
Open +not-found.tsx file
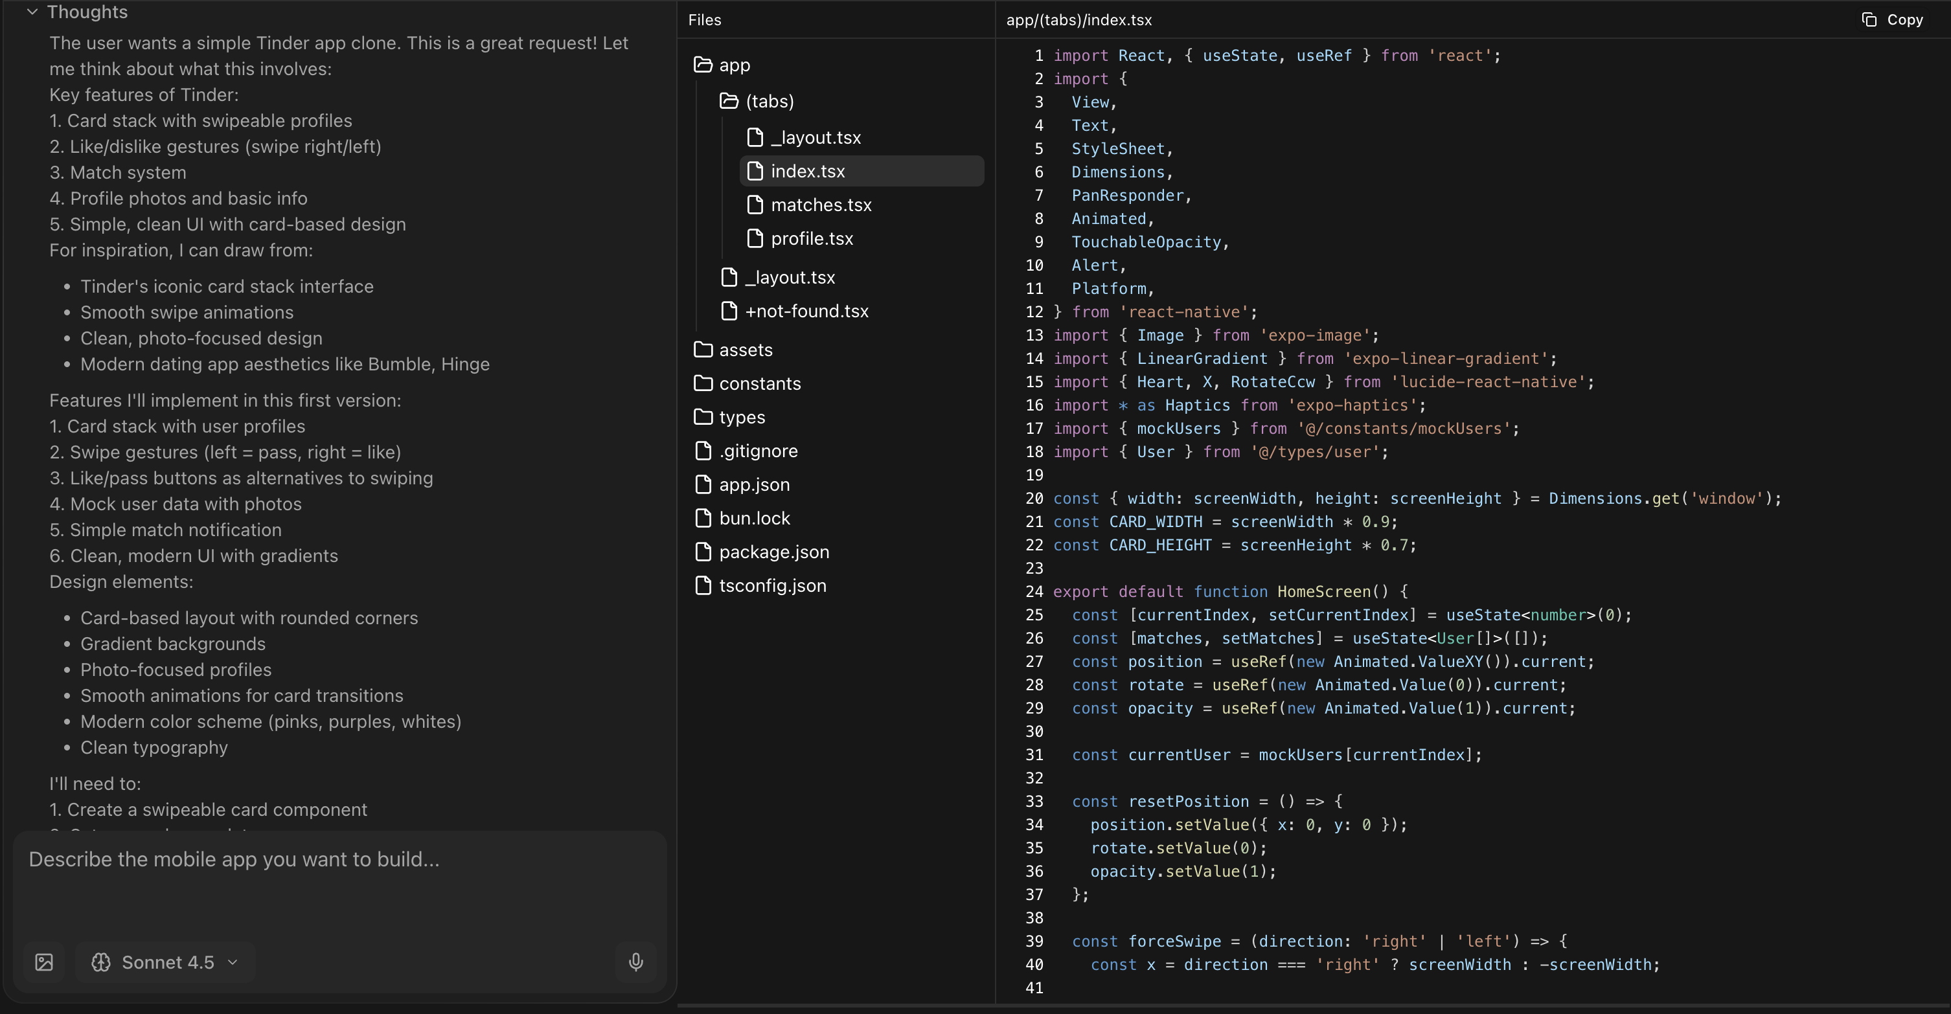[x=806, y=311]
